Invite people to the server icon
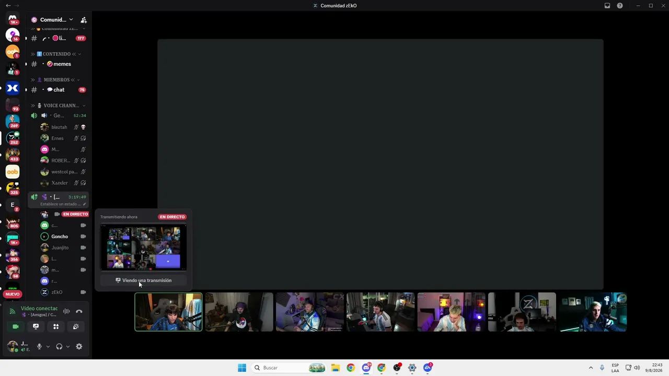This screenshot has height=376, width=669. click(84, 20)
